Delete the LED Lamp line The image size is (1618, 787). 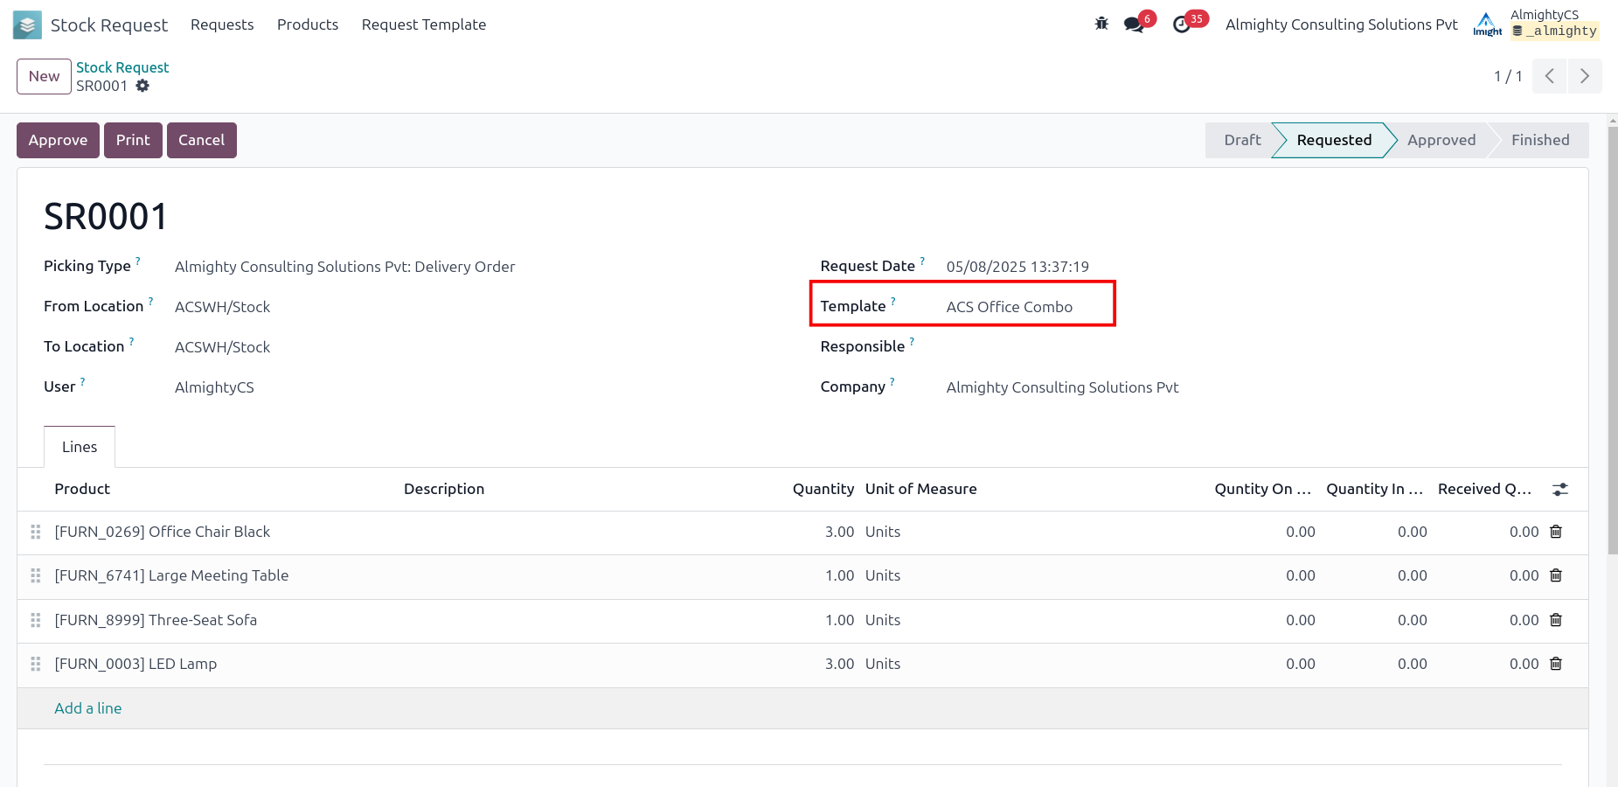click(x=1556, y=664)
